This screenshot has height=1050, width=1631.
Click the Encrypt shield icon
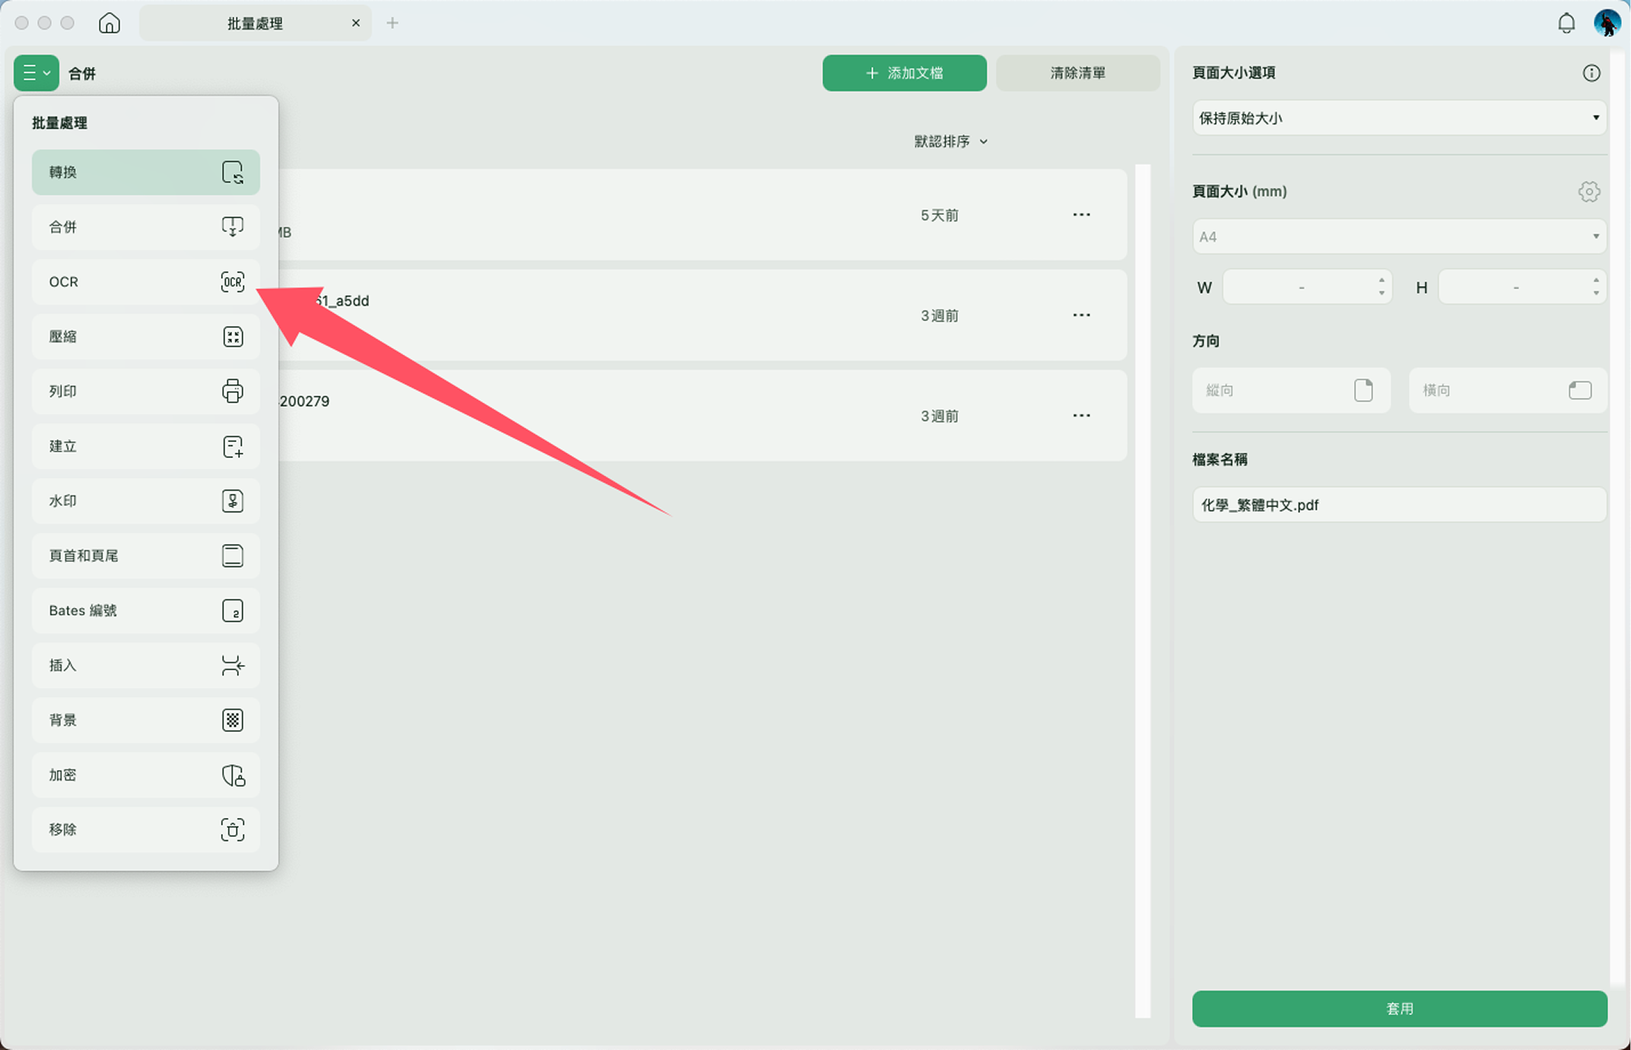coord(233,775)
